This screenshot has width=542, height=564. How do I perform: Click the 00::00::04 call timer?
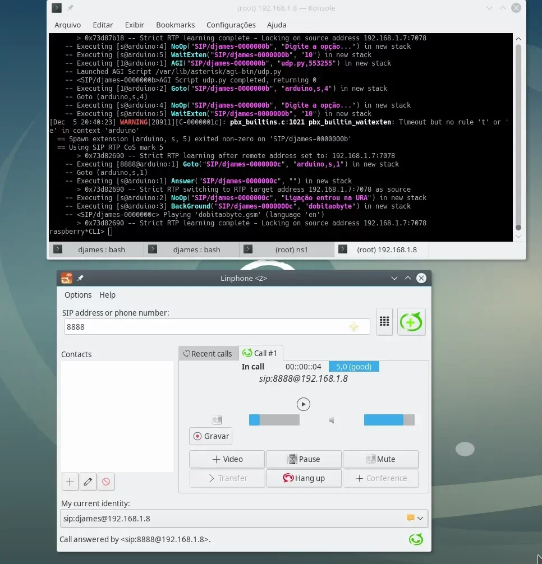(304, 367)
